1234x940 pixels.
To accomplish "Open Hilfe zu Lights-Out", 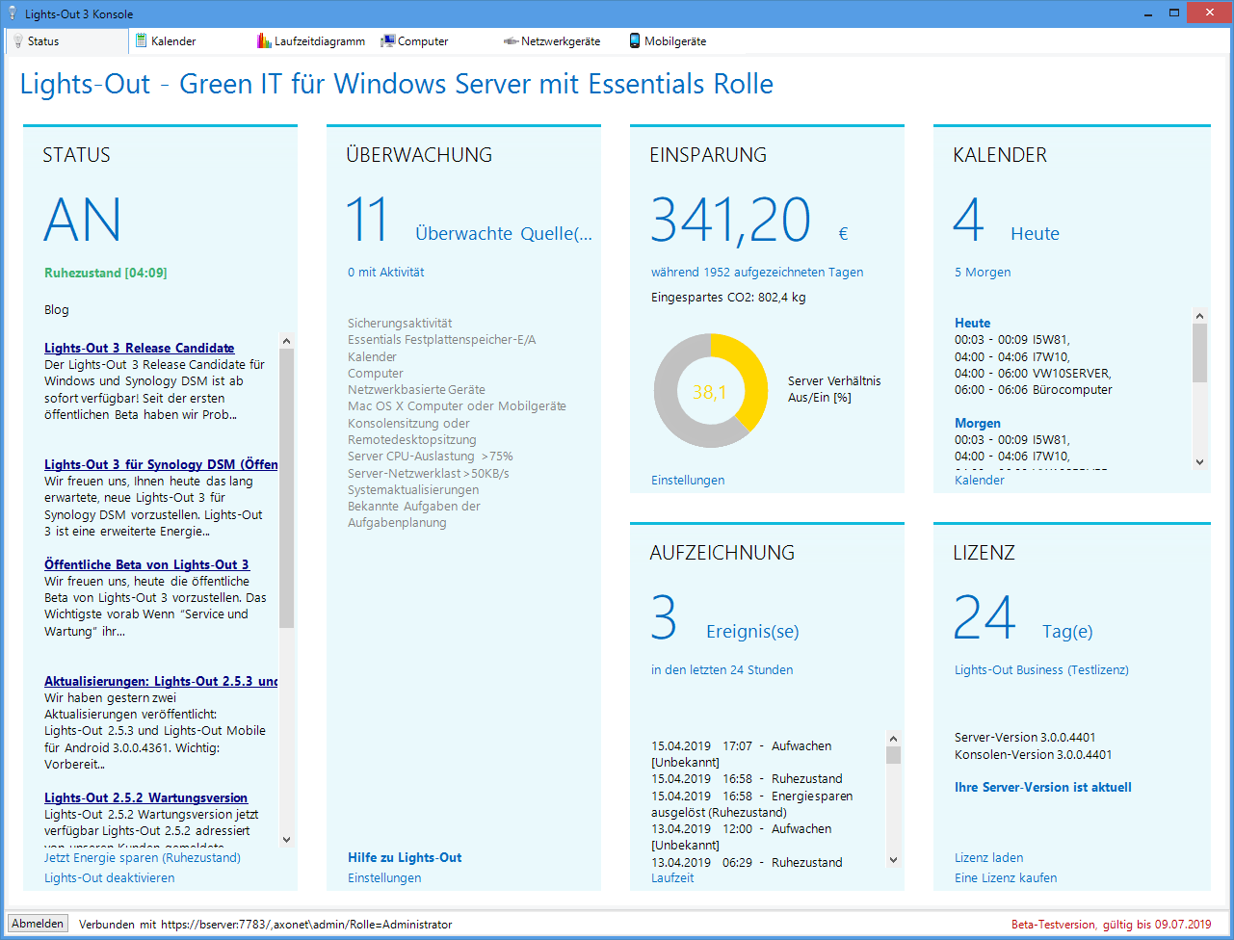I will tap(405, 857).
